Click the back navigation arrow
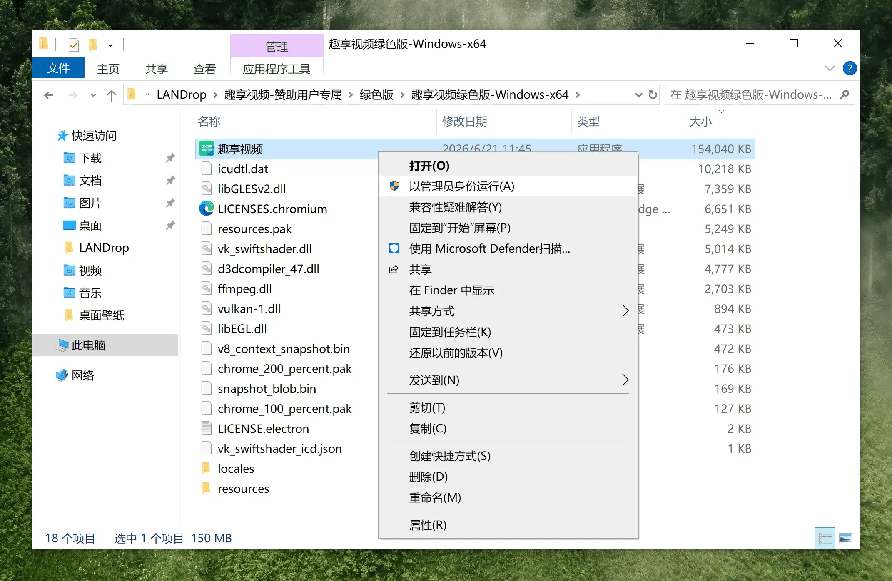The height and width of the screenshot is (581, 892). click(x=49, y=95)
